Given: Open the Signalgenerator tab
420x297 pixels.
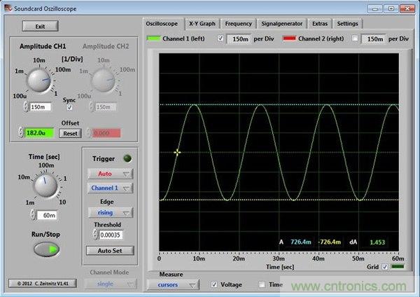Looking at the screenshot, I should click(x=281, y=23).
